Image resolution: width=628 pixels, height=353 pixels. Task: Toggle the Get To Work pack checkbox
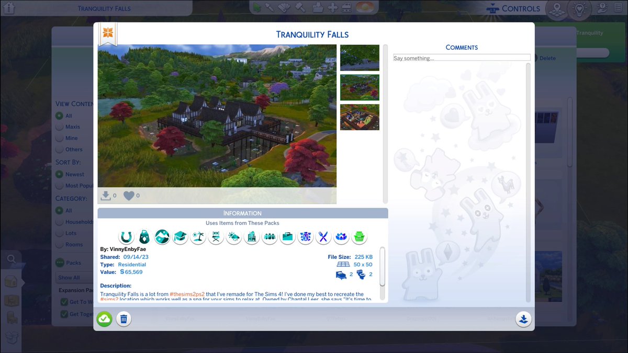click(64, 302)
